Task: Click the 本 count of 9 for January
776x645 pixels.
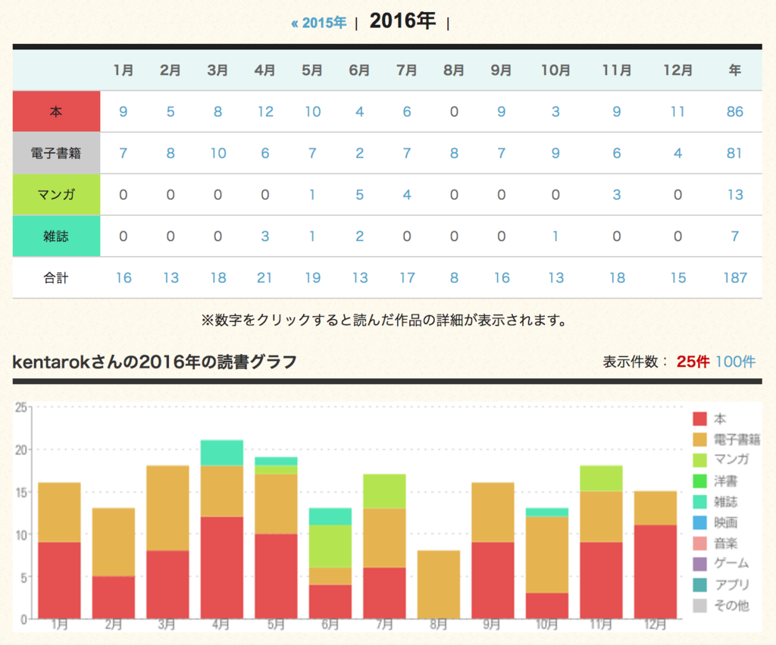Action: (123, 111)
